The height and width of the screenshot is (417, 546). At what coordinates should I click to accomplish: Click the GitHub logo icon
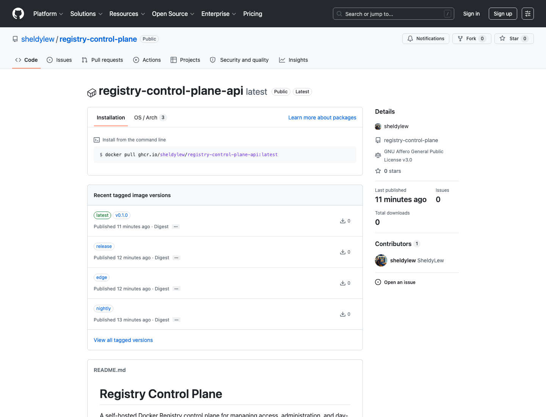[x=18, y=14]
